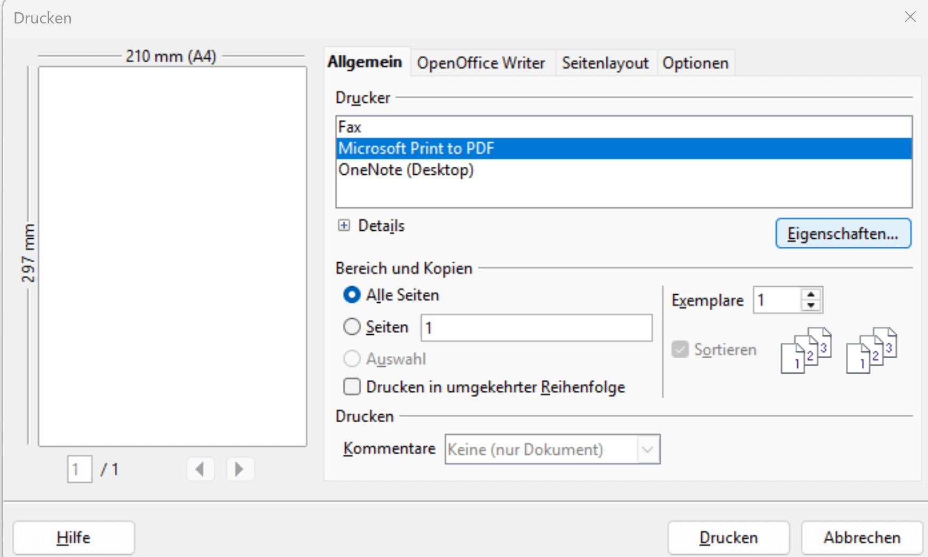Choose the Seiten radio button
The image size is (928, 557).
pos(352,327)
